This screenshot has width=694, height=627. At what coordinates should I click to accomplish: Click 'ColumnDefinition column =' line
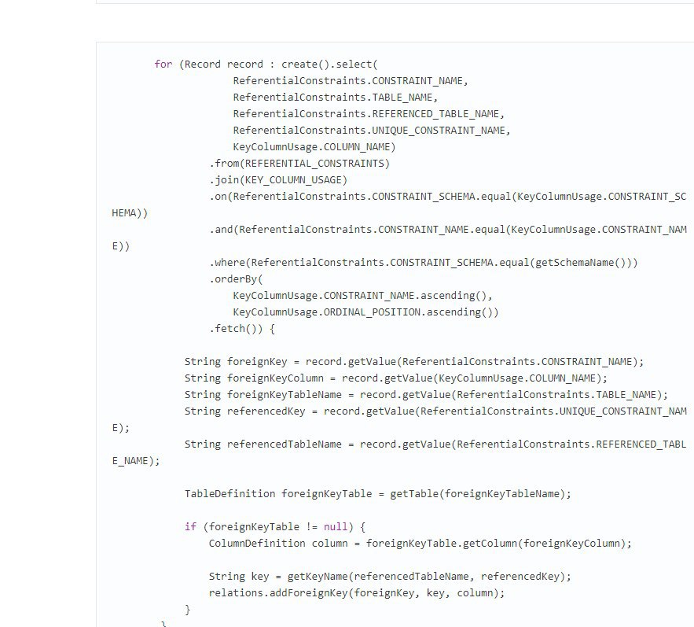coord(420,544)
